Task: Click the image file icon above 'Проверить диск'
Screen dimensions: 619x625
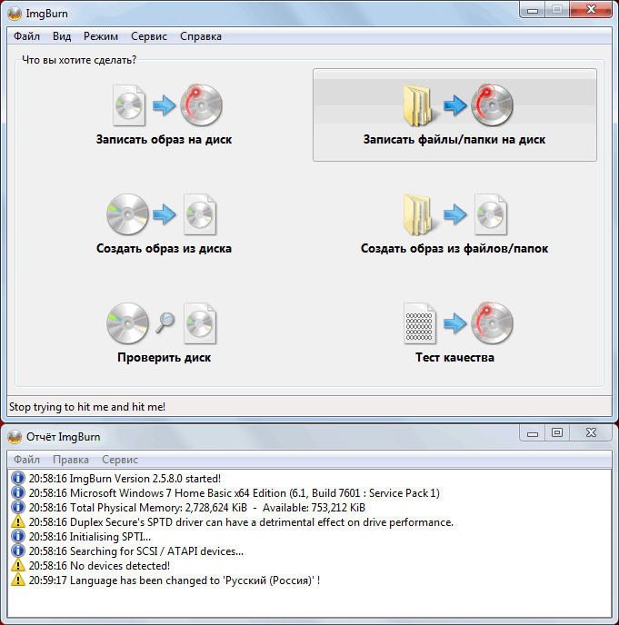Action: 200,323
